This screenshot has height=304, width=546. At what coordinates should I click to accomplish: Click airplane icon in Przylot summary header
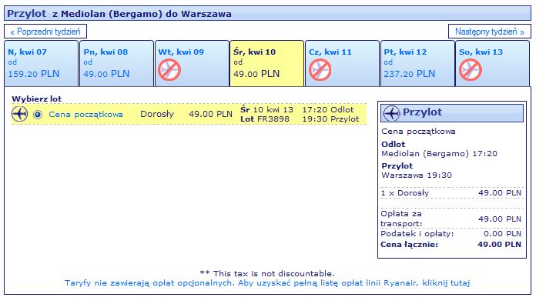point(391,113)
